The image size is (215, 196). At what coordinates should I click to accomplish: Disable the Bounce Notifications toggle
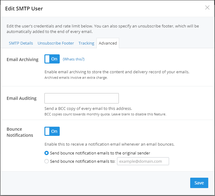point(52,131)
